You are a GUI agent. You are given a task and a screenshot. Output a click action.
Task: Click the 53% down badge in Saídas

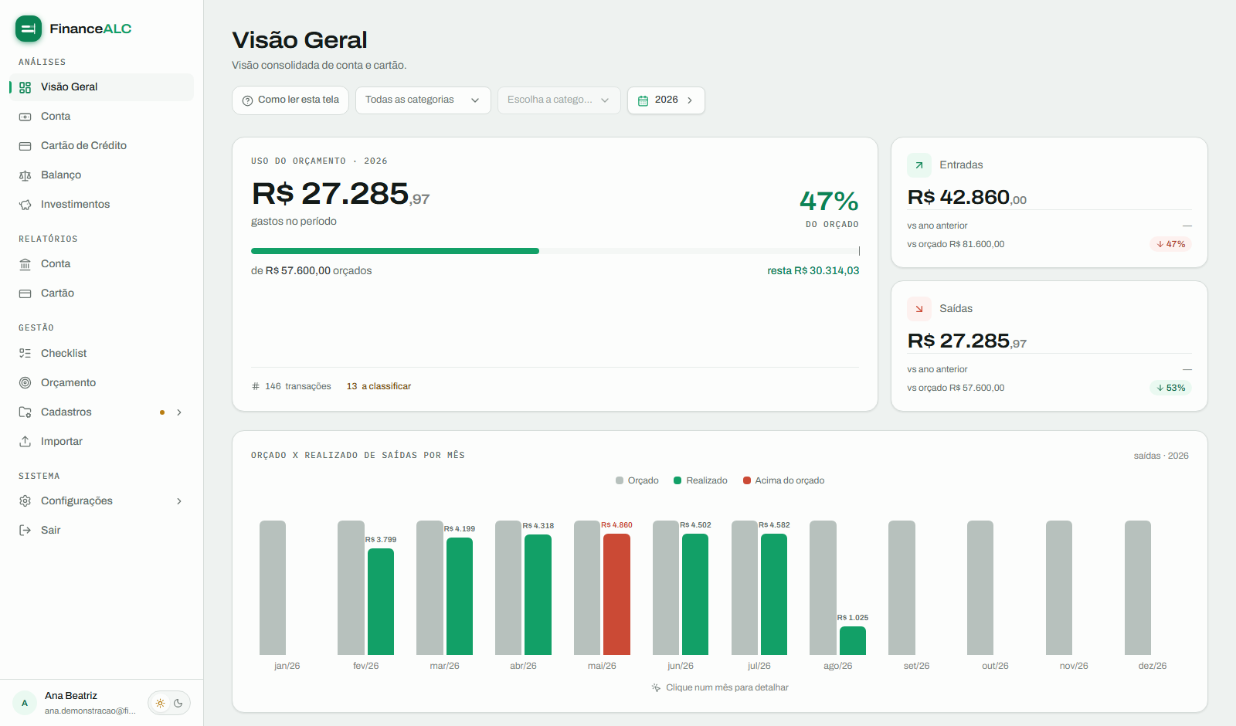(x=1171, y=388)
